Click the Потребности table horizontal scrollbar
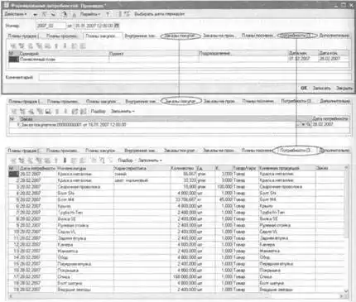Screen dimensions: 356x302 pos(176,296)
